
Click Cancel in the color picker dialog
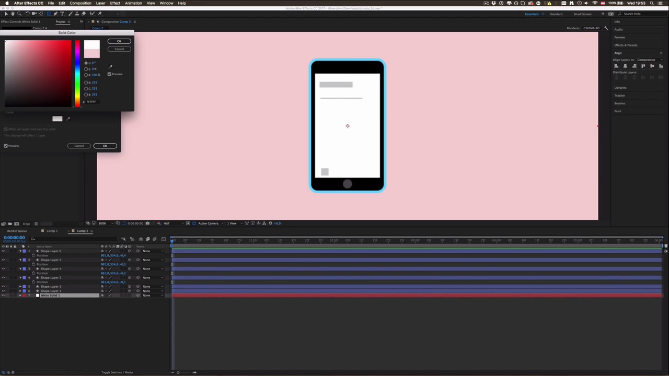pos(119,49)
